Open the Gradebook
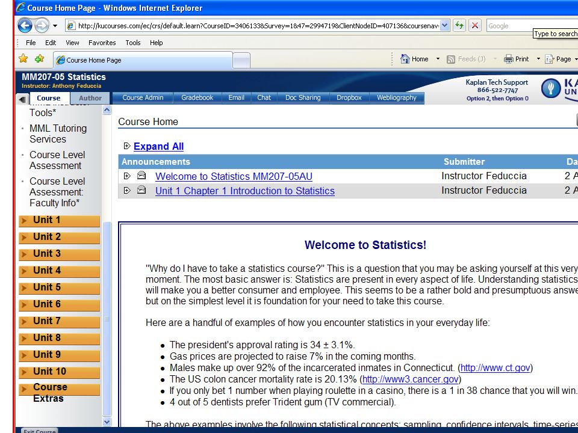Viewport: 578px width, 433px height. click(x=197, y=97)
